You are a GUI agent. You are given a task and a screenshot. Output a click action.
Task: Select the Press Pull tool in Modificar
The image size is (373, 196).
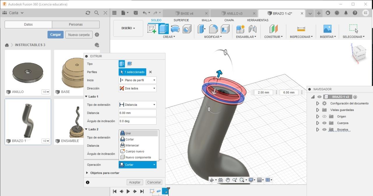201,29
